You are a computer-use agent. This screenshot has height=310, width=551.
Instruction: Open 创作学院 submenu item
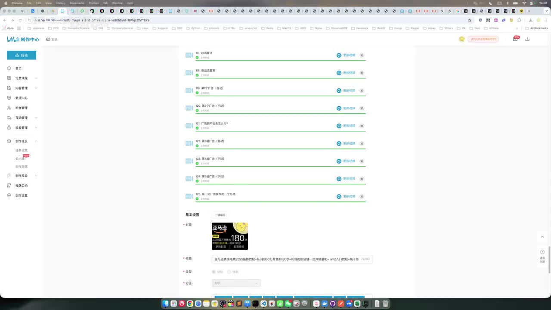(x=22, y=167)
